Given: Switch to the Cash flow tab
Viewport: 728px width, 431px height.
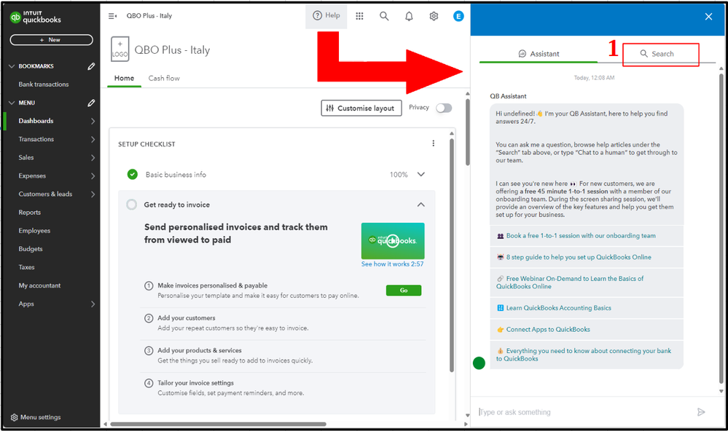Looking at the screenshot, I should 164,78.
